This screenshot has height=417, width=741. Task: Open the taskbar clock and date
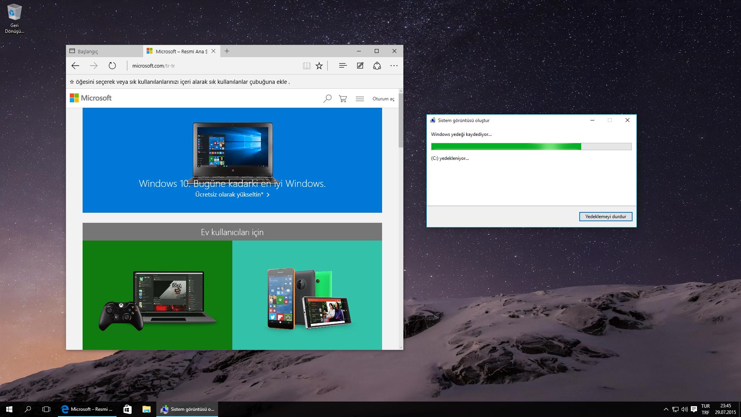click(x=726, y=409)
